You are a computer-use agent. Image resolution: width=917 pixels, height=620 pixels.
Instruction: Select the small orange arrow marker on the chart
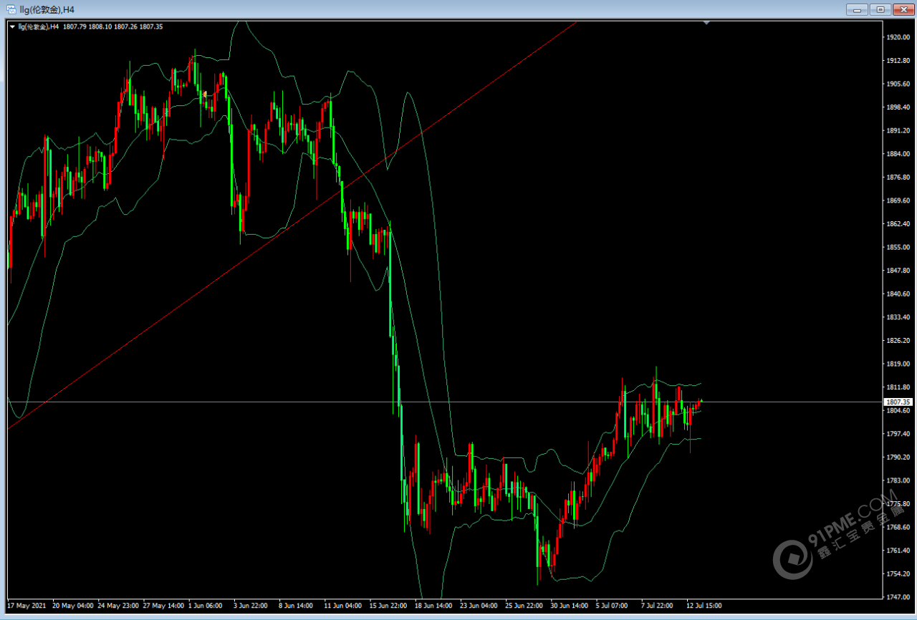[x=206, y=94]
